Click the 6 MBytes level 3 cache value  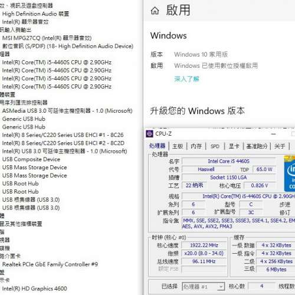(276, 270)
